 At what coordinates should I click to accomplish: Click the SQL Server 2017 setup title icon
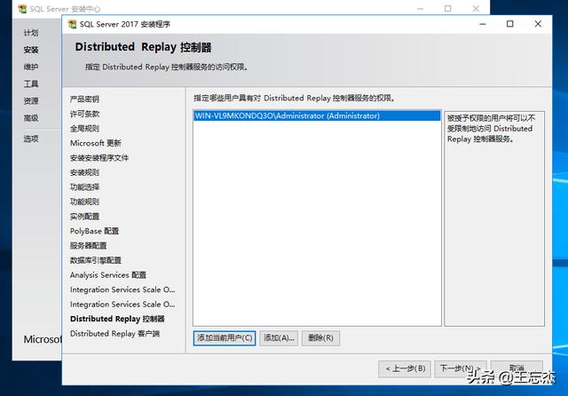(x=72, y=24)
